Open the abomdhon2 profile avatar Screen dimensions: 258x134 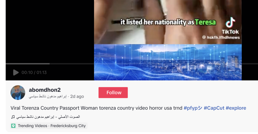(18, 92)
